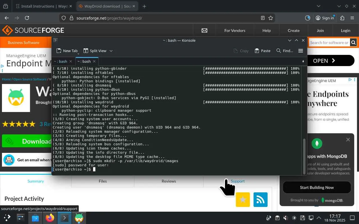Image resolution: width=359 pixels, height=224 pixels.
Task: Toggle reader view in the address bar
Action: 263,18
